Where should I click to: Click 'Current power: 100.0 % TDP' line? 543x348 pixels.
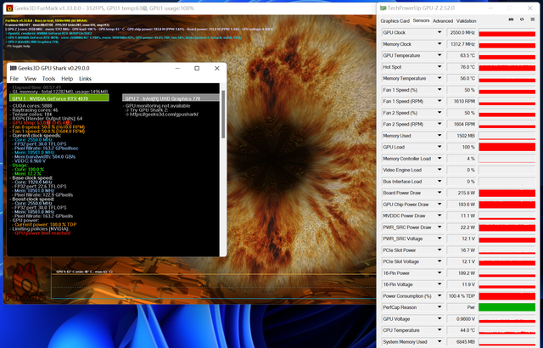click(x=45, y=224)
